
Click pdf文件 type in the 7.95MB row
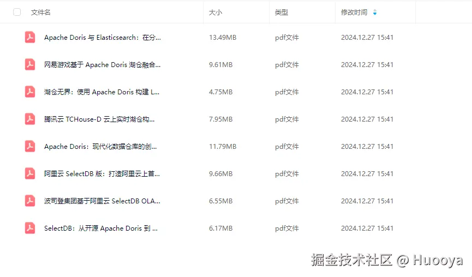click(287, 119)
